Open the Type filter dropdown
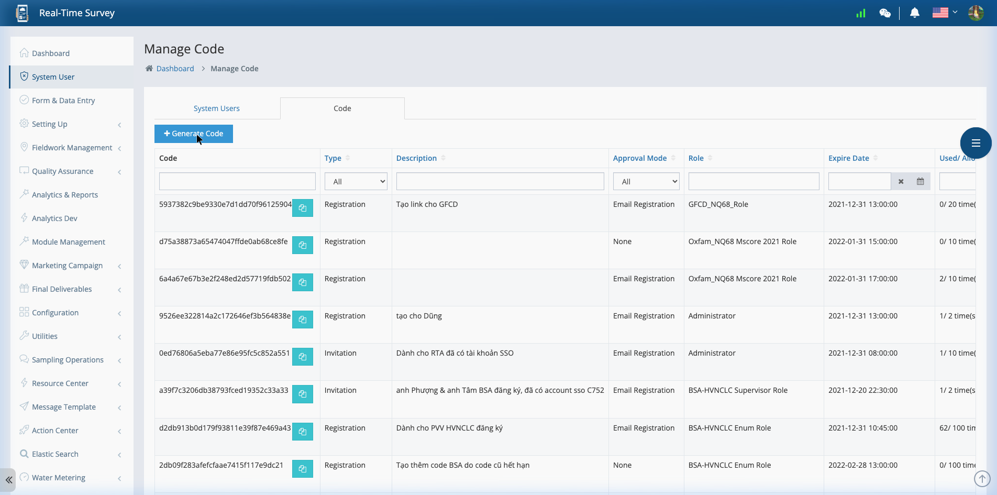The image size is (997, 495). pyautogui.click(x=356, y=181)
